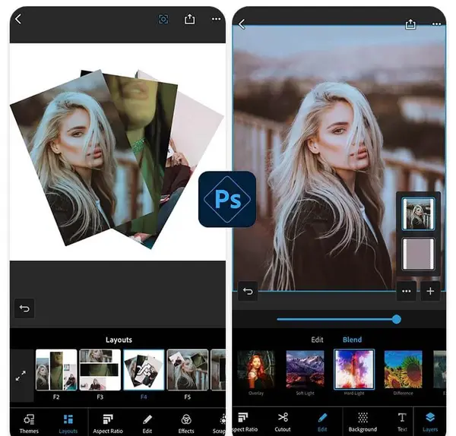Image resolution: width=456 pixels, height=436 pixels.
Task: Open the three-dot menu on left phone header
Action: point(216,19)
